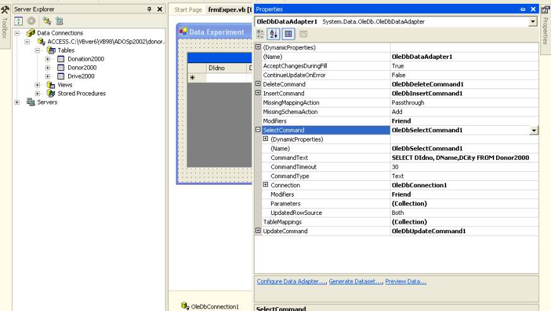
Task: Click Donation2000 table icon
Action: pos(61,59)
